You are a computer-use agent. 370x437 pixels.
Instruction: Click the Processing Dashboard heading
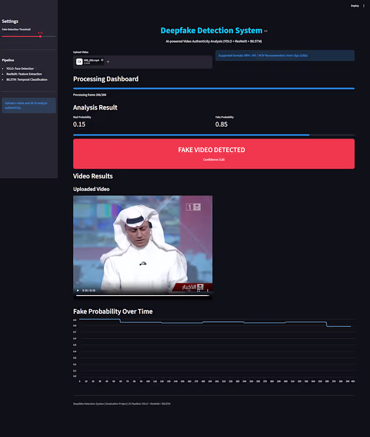click(105, 79)
